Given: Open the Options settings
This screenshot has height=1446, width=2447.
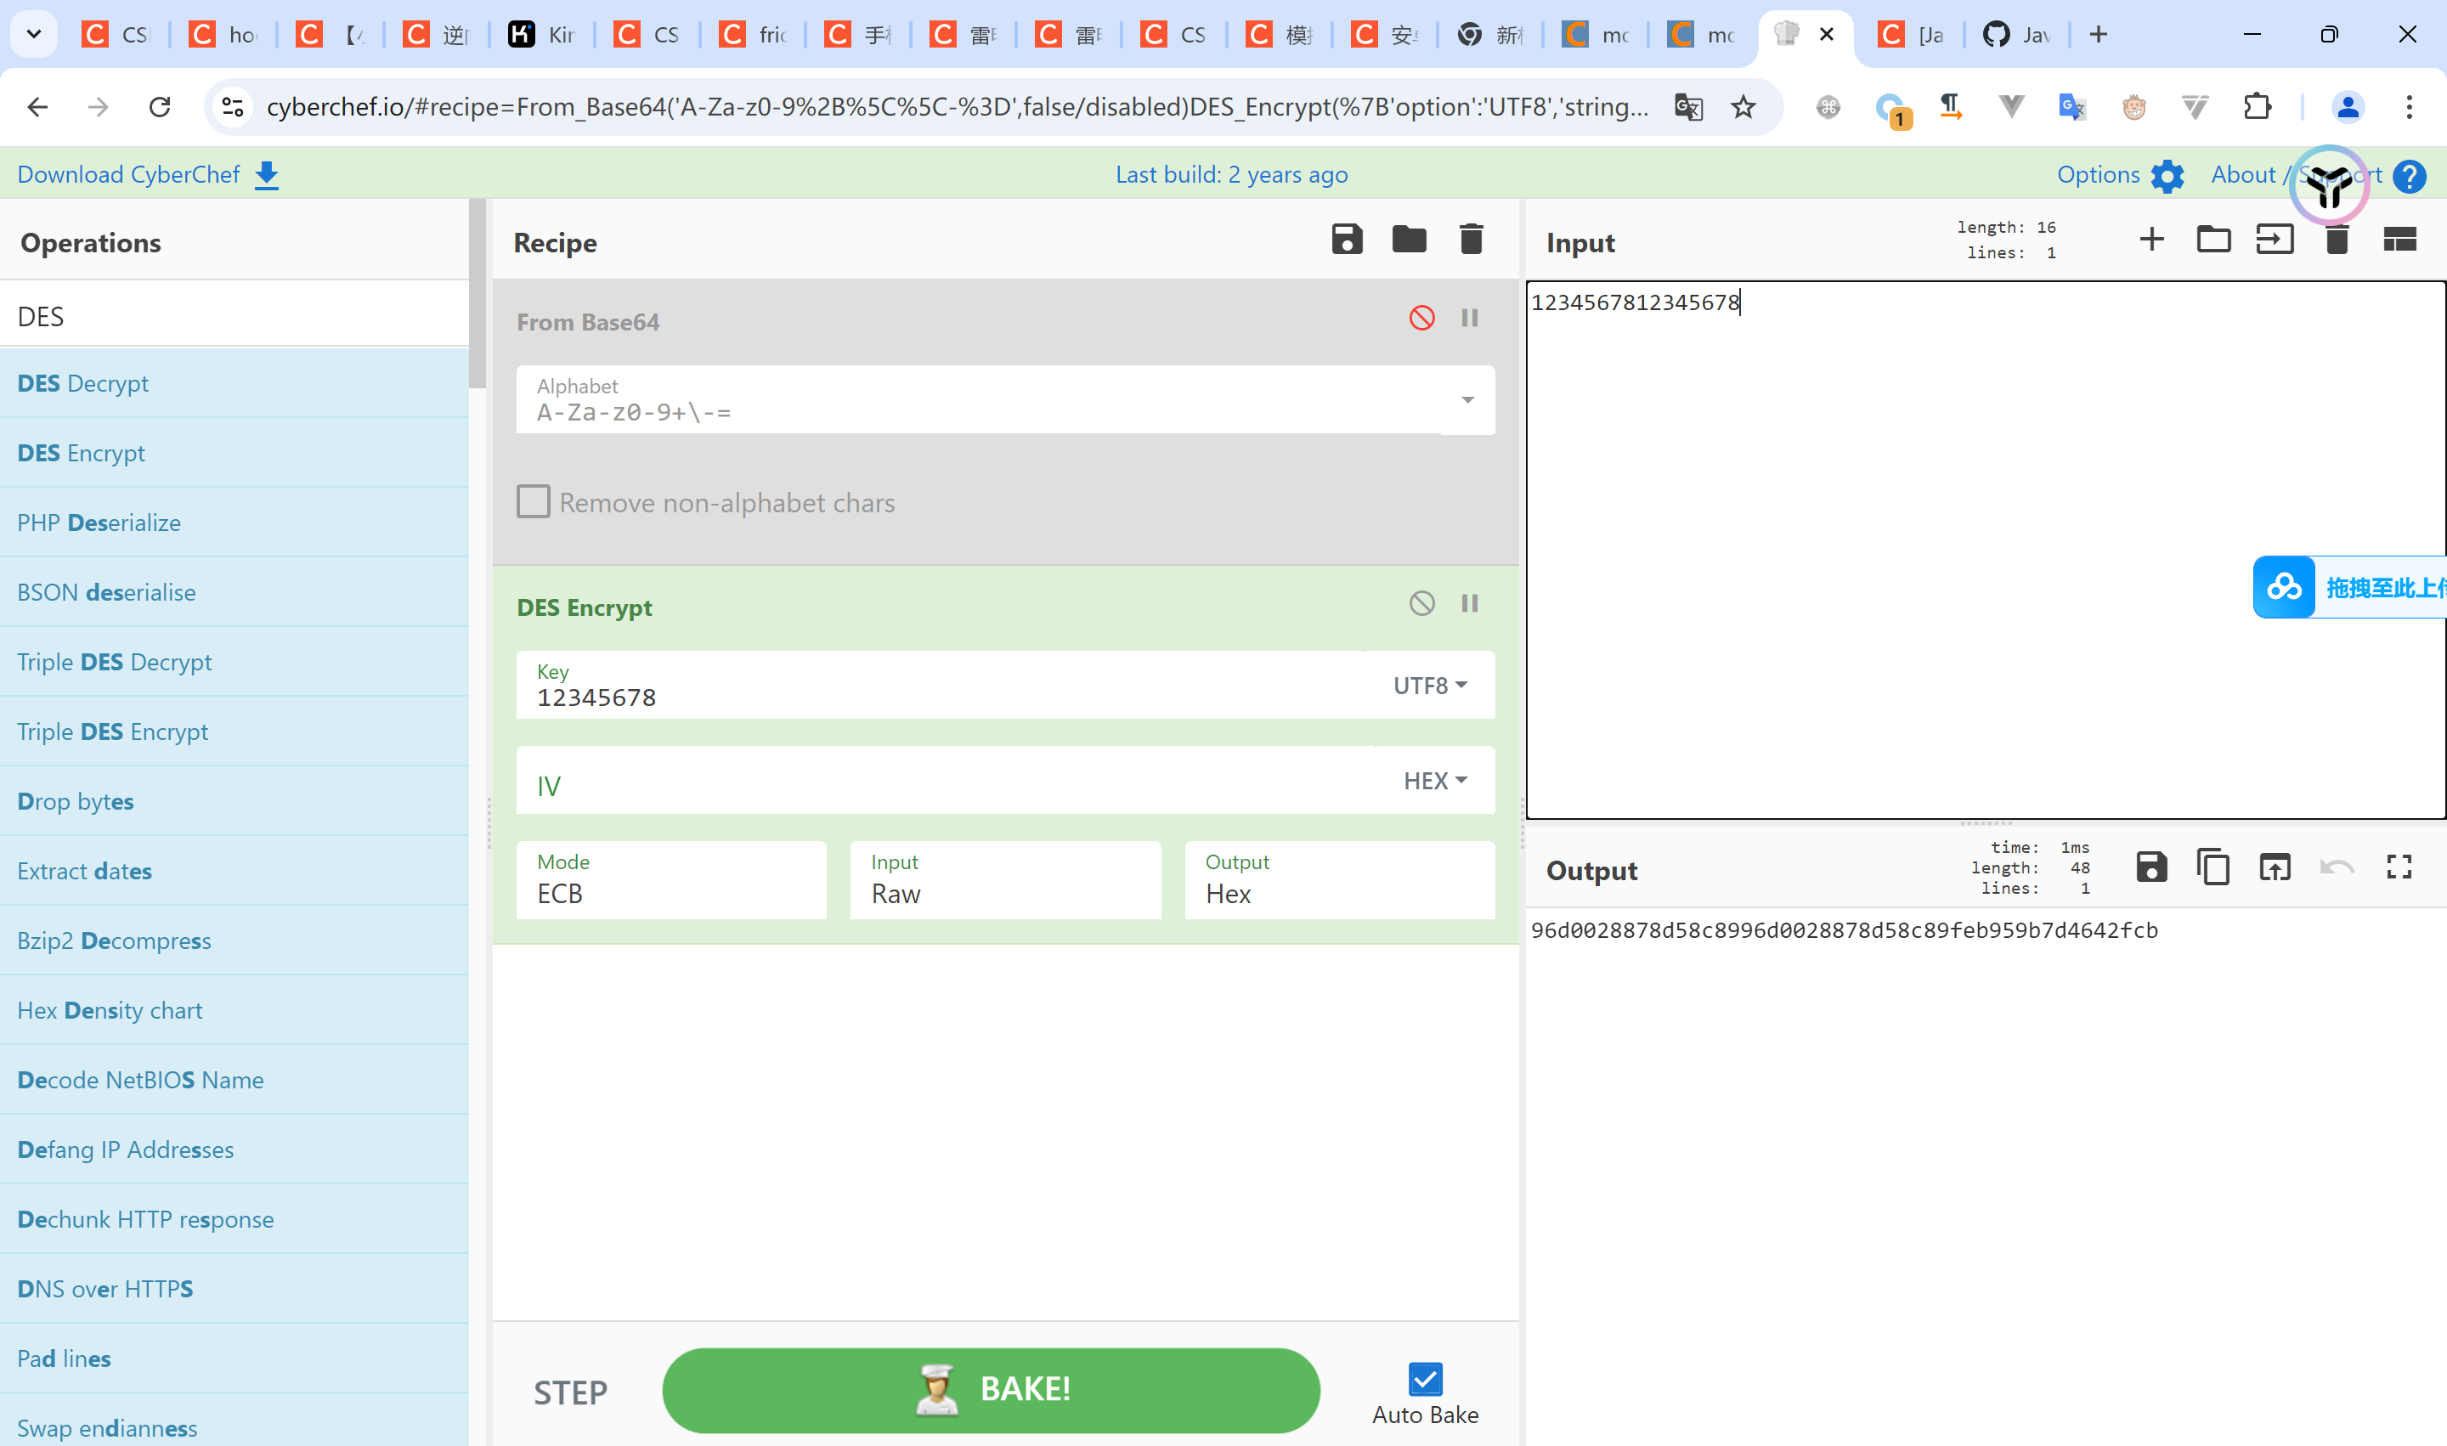Looking at the screenshot, I should 2121,174.
